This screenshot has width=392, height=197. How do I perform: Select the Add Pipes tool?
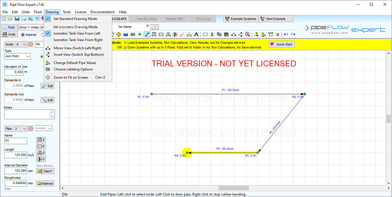[147, 34]
